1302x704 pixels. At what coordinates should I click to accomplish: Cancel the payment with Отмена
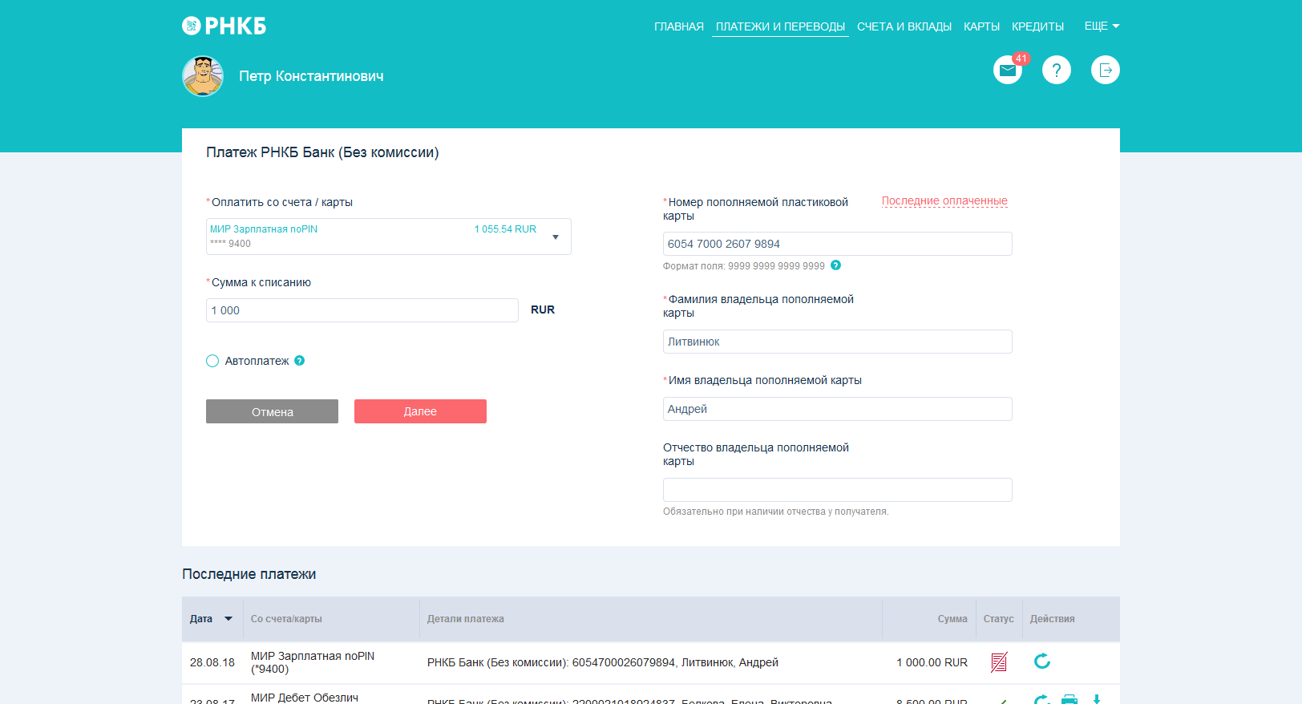[x=272, y=411]
